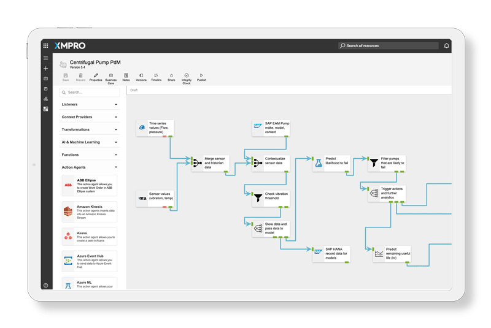Collapse the Action Agents category
The height and width of the screenshot is (328, 491).
(90, 167)
